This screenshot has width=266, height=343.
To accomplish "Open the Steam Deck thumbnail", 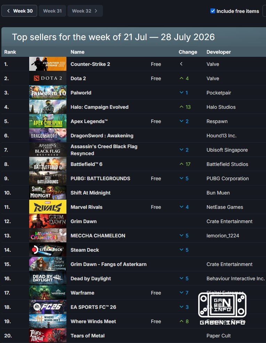I will pyautogui.click(x=48, y=250).
